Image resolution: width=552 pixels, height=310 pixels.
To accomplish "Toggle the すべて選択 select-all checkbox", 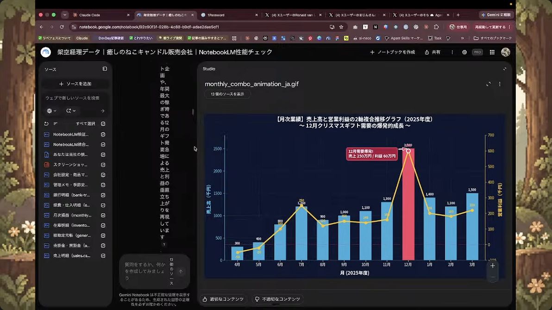I will click(103, 124).
